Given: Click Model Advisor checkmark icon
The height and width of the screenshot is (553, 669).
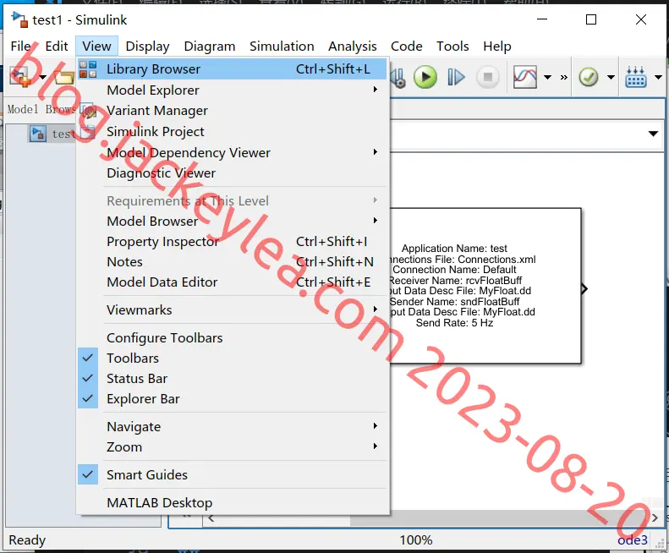Looking at the screenshot, I should click(x=589, y=77).
